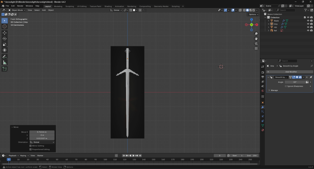Click the pan view hand icon

tap(256, 39)
